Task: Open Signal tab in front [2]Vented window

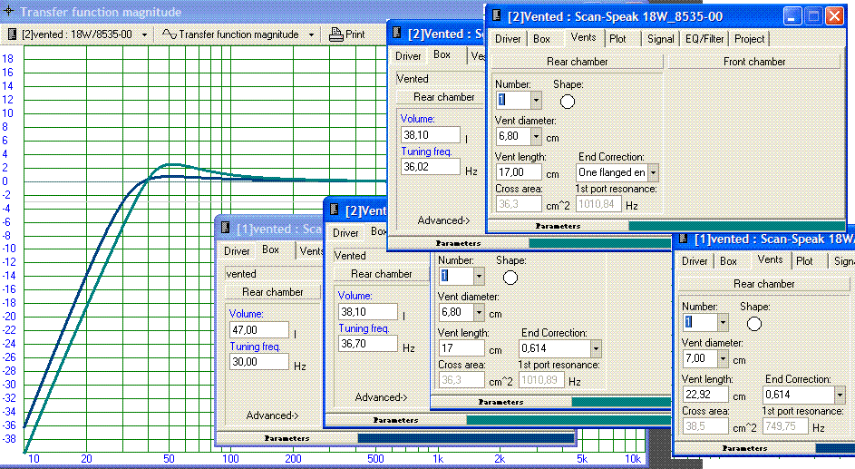Action: (660, 39)
